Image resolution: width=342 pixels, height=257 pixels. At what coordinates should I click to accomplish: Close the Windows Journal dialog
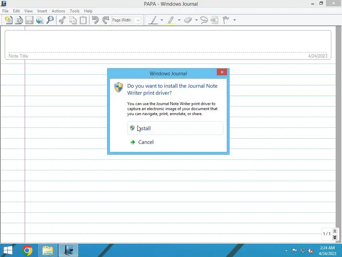click(x=222, y=72)
